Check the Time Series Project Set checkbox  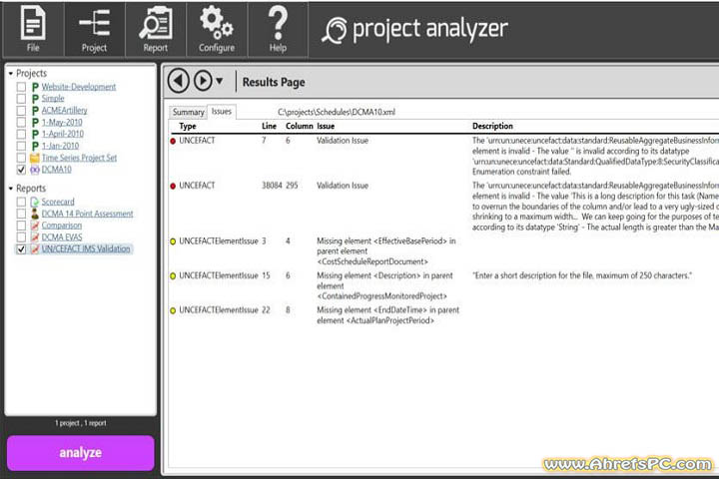pyautogui.click(x=21, y=158)
